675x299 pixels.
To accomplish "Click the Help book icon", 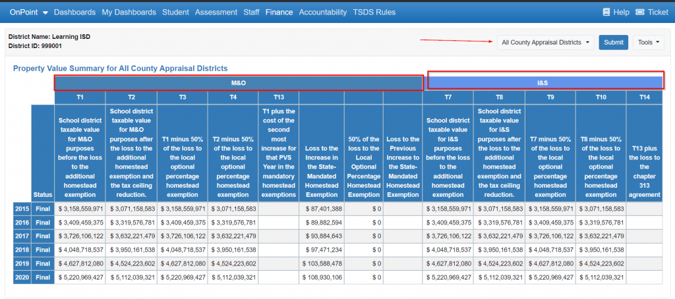I will pyautogui.click(x=606, y=13).
